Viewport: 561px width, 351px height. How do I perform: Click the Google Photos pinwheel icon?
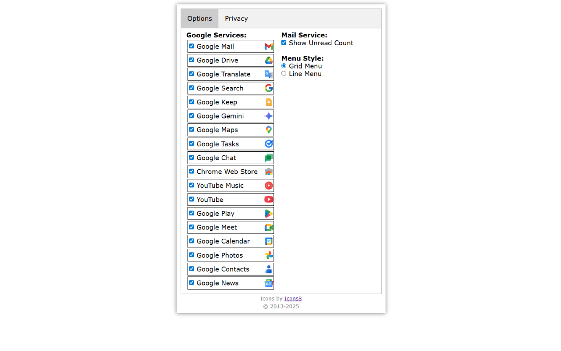[269, 255]
